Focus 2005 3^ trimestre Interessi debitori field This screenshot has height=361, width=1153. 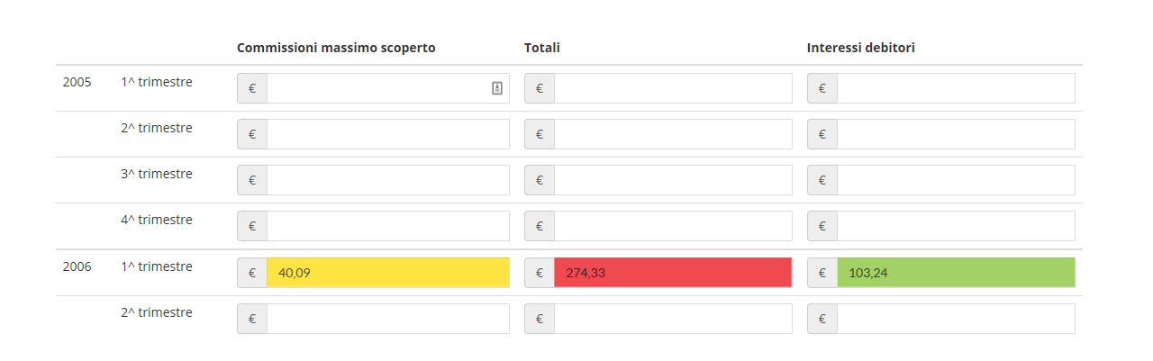[956, 180]
